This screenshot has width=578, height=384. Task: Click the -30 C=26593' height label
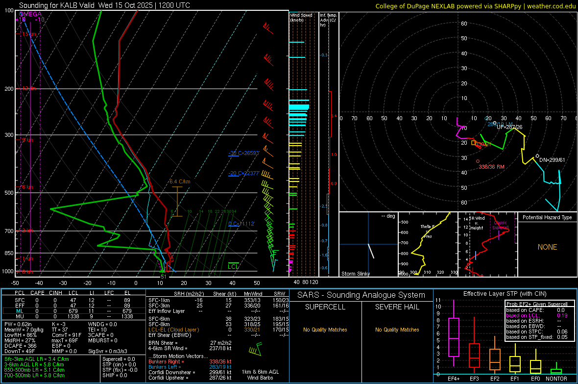coord(244,153)
